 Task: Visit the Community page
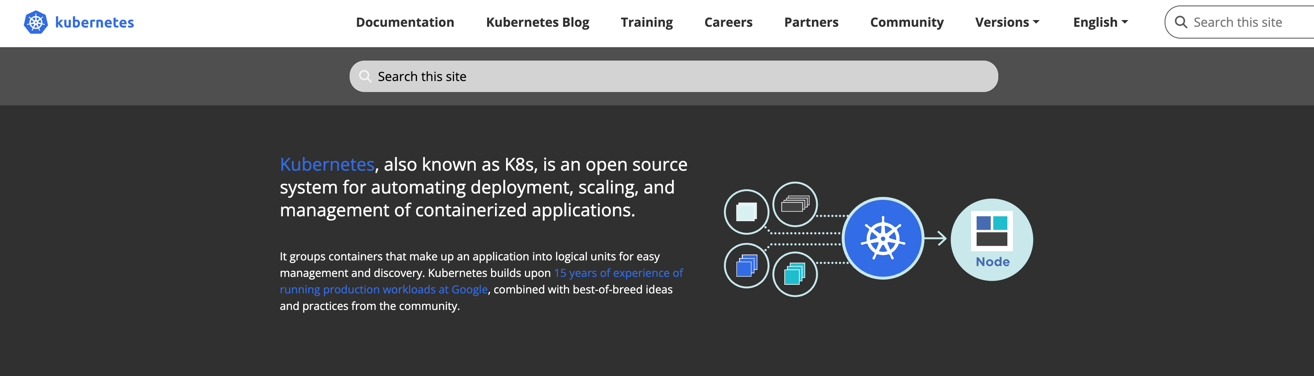(x=907, y=22)
